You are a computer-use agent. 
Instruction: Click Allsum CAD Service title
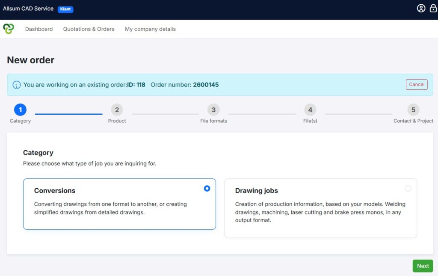coord(28,9)
